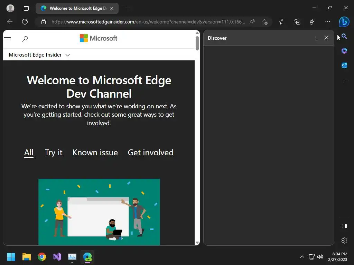View site information lock icon
This screenshot has width=354, height=265.
(x=44, y=22)
